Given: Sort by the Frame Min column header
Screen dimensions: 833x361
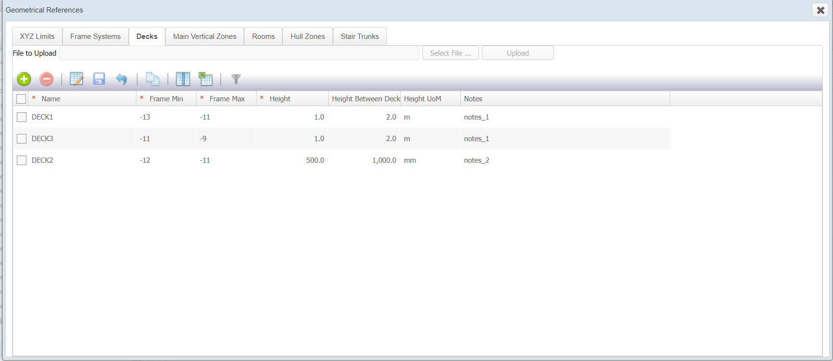Looking at the screenshot, I should pyautogui.click(x=166, y=99).
